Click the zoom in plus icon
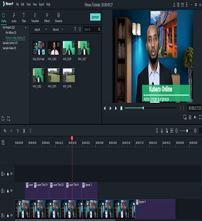 [x=195, y=131]
